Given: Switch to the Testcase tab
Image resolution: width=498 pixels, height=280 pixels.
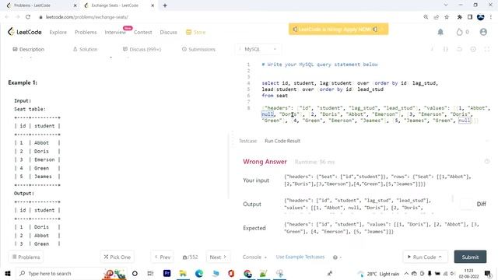Looking at the screenshot, I should (x=247, y=141).
